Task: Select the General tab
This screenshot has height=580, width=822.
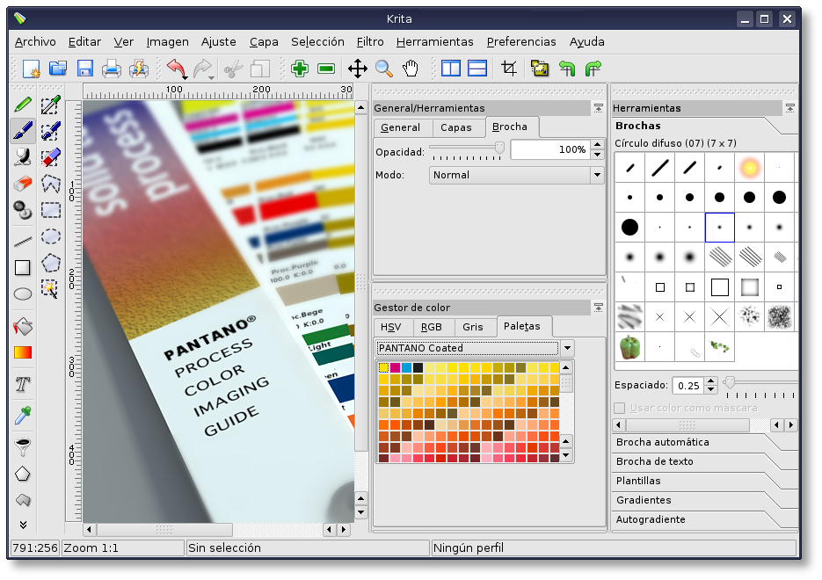Action: pos(401,127)
